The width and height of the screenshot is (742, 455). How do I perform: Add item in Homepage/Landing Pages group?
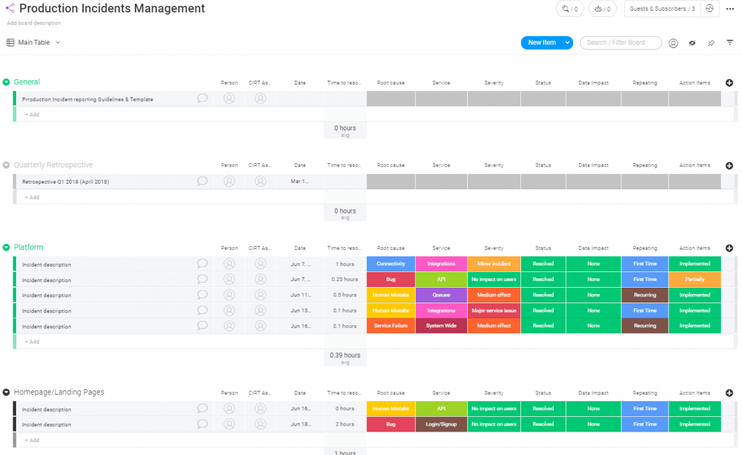tap(32, 440)
